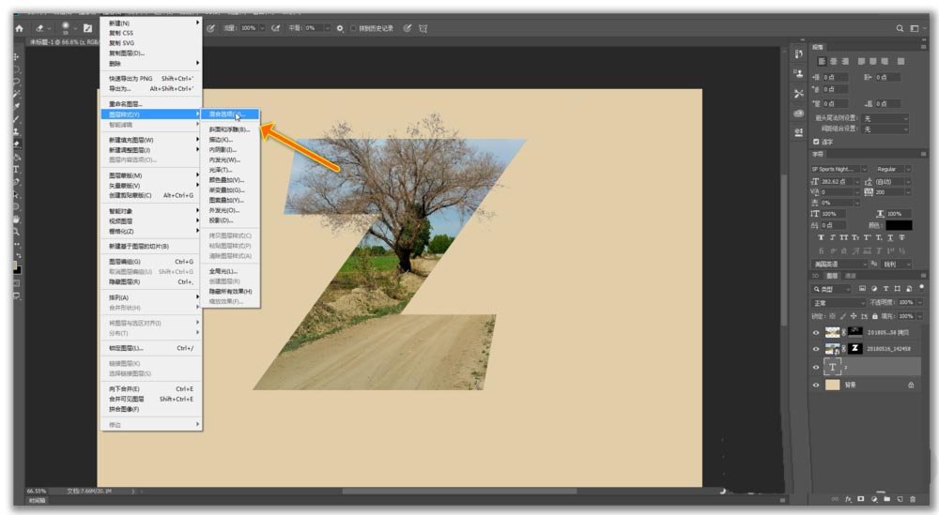939x515 pixels.
Task: Click 锁定图层(L) menu item
Action: pos(151,348)
